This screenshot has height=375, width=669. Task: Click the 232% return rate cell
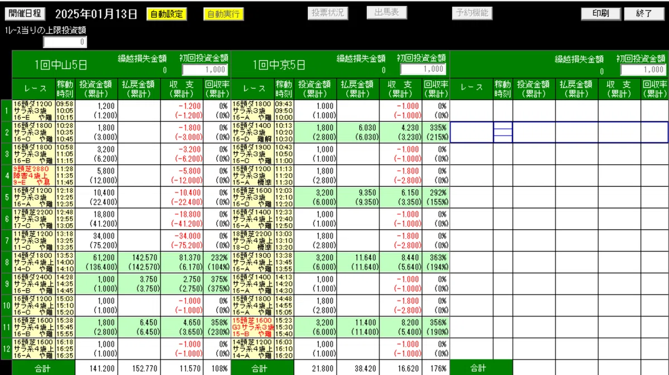(x=217, y=263)
